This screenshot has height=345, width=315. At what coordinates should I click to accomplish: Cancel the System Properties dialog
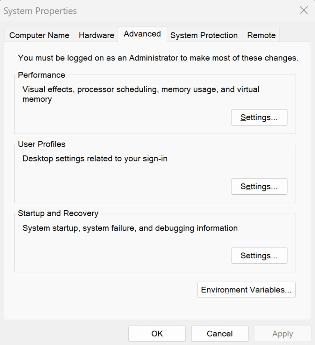[220, 333]
